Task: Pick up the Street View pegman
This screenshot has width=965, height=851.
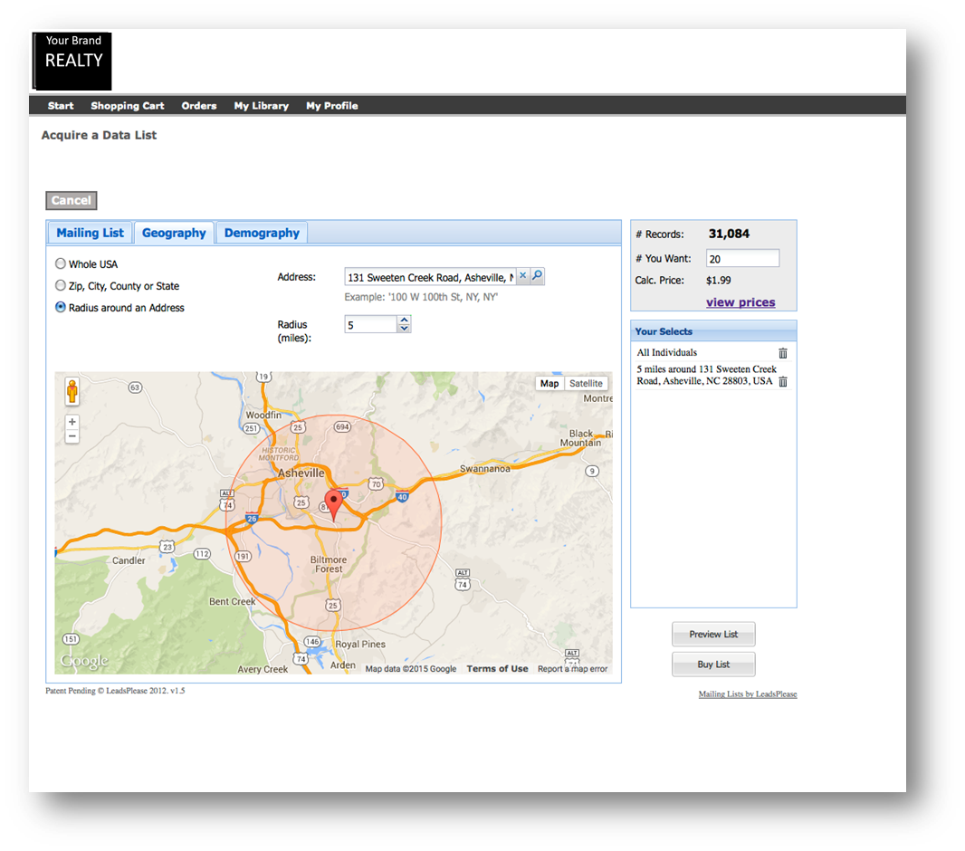Action: pyautogui.click(x=72, y=391)
